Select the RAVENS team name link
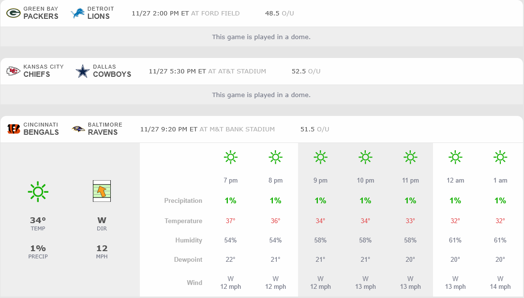524x298 pixels. click(x=103, y=132)
